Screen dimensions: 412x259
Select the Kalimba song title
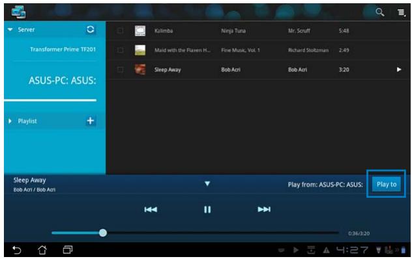pyautogui.click(x=164, y=31)
